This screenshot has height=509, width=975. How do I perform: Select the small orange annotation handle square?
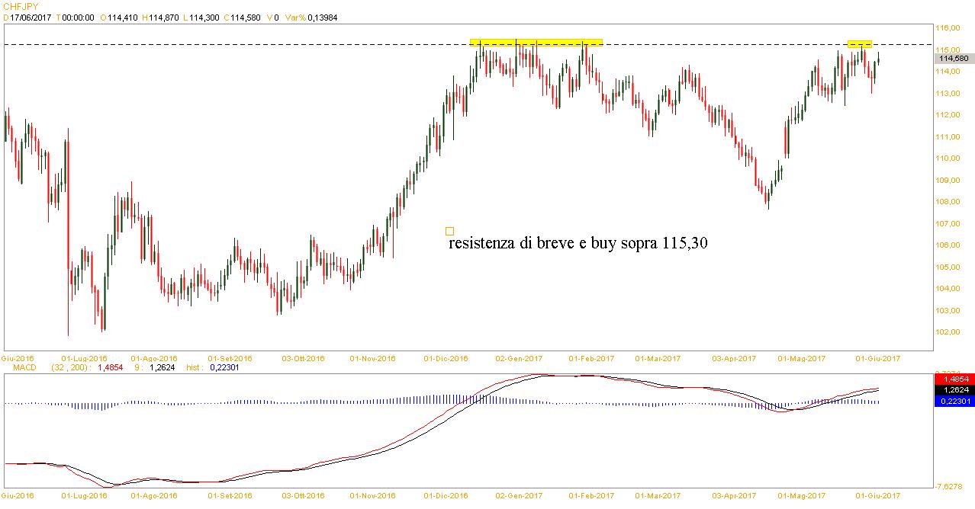click(449, 230)
